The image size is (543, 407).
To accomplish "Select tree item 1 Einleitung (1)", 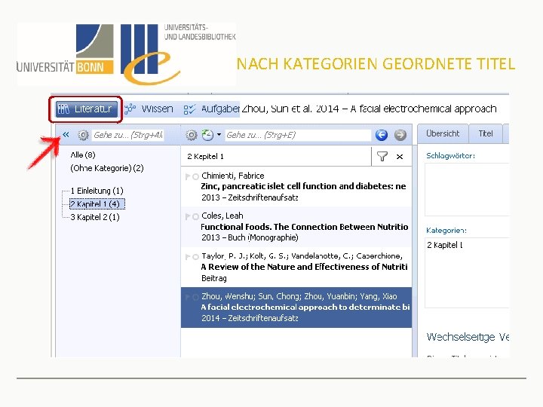I will 97,191.
